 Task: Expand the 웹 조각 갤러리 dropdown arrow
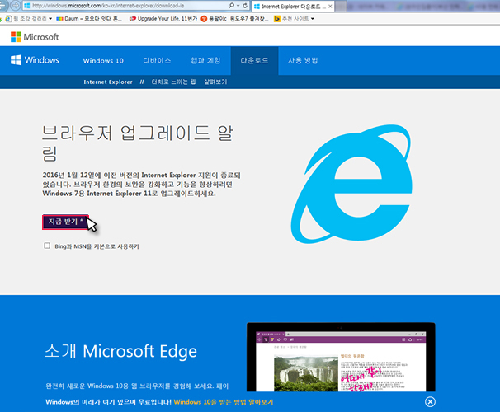(x=50, y=19)
